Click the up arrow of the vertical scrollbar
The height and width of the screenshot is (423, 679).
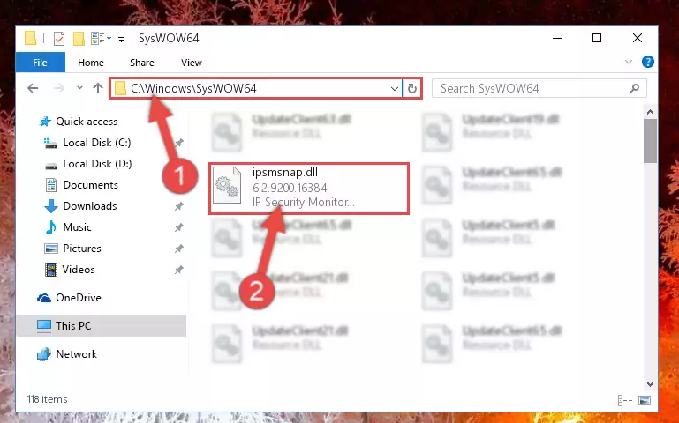(650, 112)
